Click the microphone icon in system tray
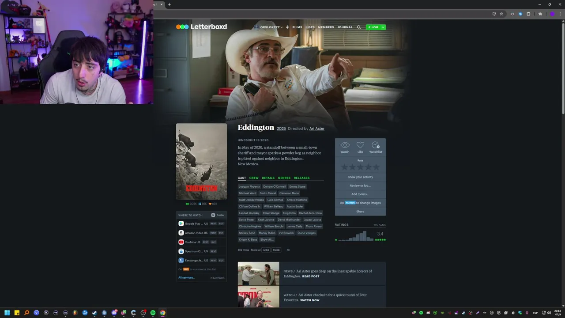This screenshot has height=318, width=565. click(527, 313)
